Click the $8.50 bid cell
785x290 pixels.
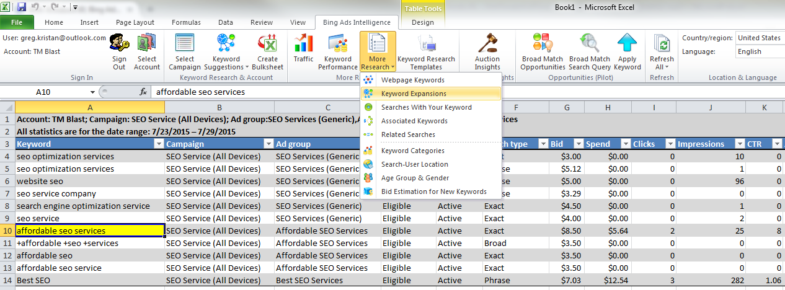[567, 231]
